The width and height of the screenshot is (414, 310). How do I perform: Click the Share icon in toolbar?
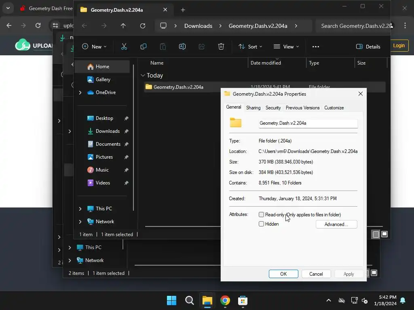pos(202,47)
